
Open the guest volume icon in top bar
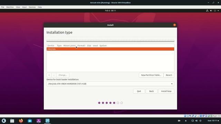coord(211,11)
